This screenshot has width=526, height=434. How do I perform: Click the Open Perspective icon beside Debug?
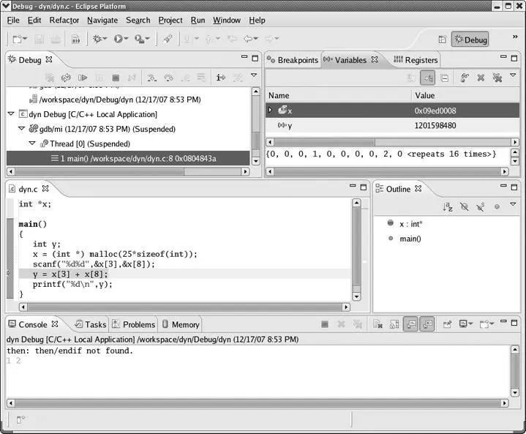pos(442,40)
